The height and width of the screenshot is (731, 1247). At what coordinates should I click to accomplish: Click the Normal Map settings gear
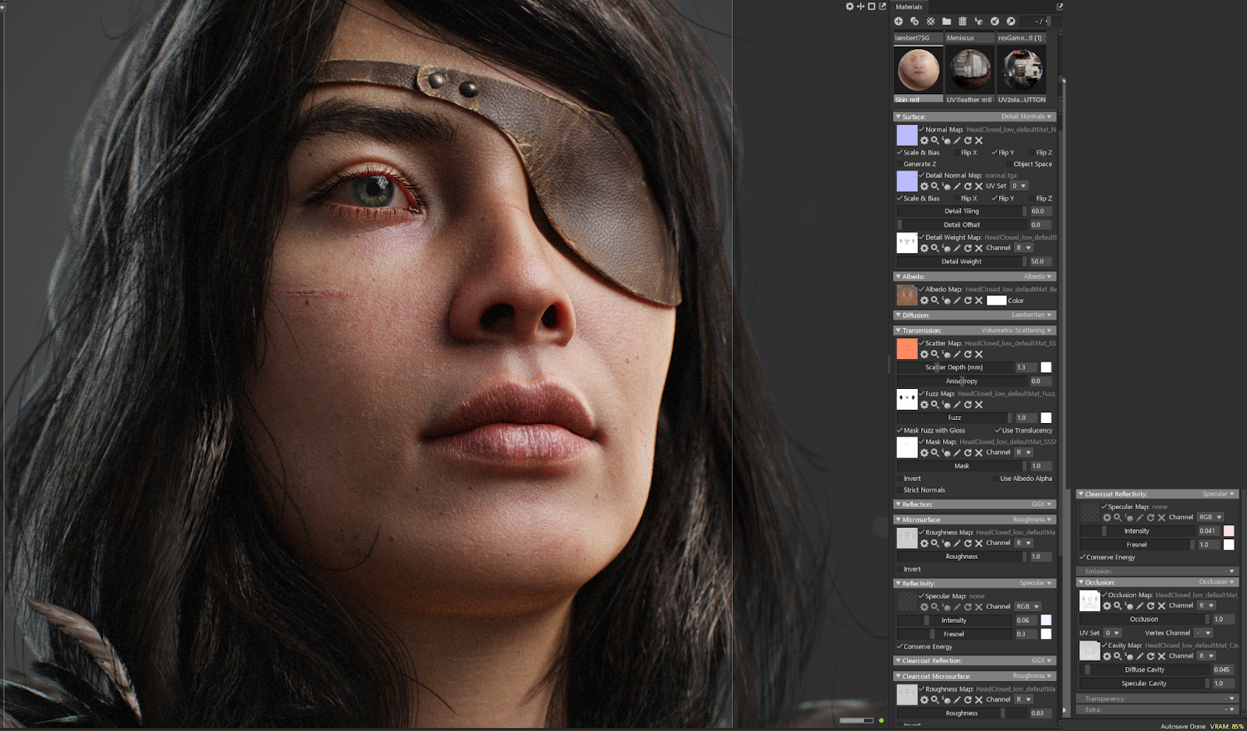pyautogui.click(x=924, y=141)
